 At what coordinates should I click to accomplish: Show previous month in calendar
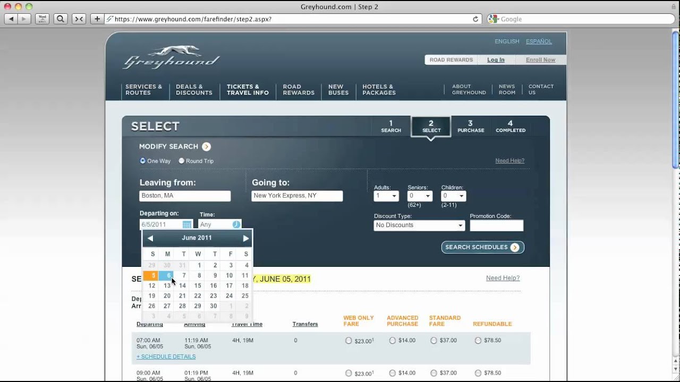(x=150, y=238)
